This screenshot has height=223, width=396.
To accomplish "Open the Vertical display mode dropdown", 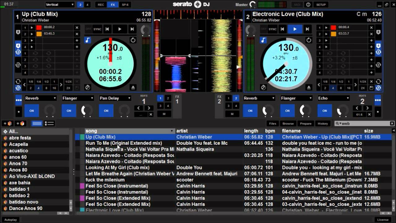I will 60,5.
